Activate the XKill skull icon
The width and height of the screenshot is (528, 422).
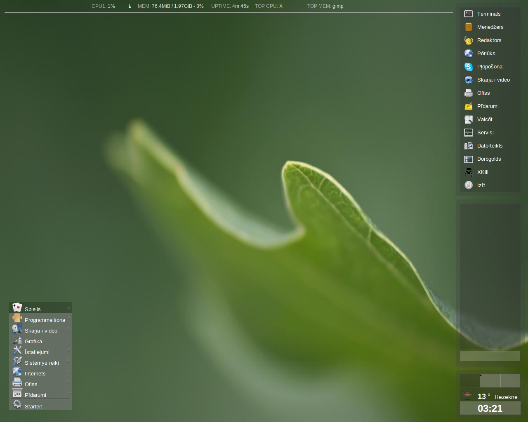pos(469,172)
